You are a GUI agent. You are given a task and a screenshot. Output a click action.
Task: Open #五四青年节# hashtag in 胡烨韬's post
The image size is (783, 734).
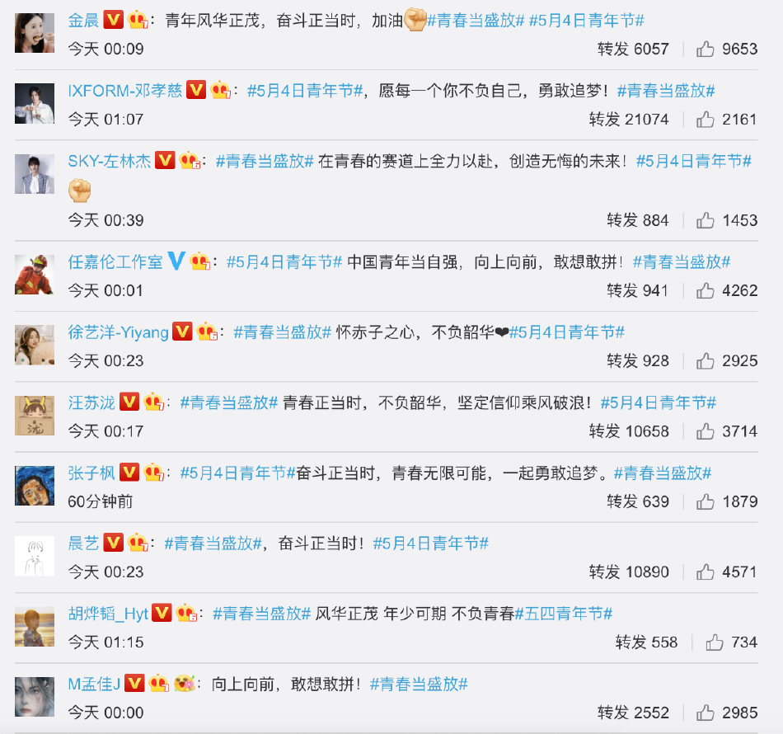pos(564,614)
